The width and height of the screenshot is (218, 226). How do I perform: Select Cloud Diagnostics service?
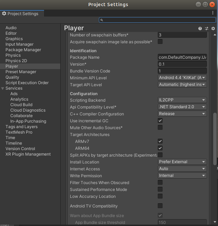tap(28, 110)
